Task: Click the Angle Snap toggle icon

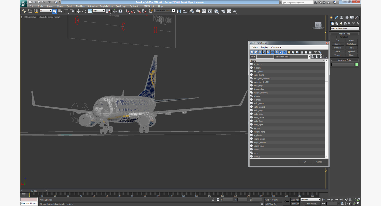Action: (x=133, y=11)
